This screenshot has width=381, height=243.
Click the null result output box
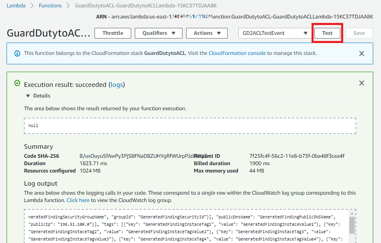pos(190,126)
